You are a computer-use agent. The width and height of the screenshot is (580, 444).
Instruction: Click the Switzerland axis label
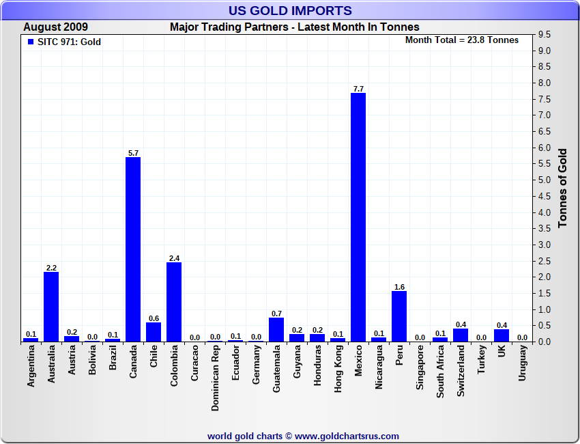461,371
